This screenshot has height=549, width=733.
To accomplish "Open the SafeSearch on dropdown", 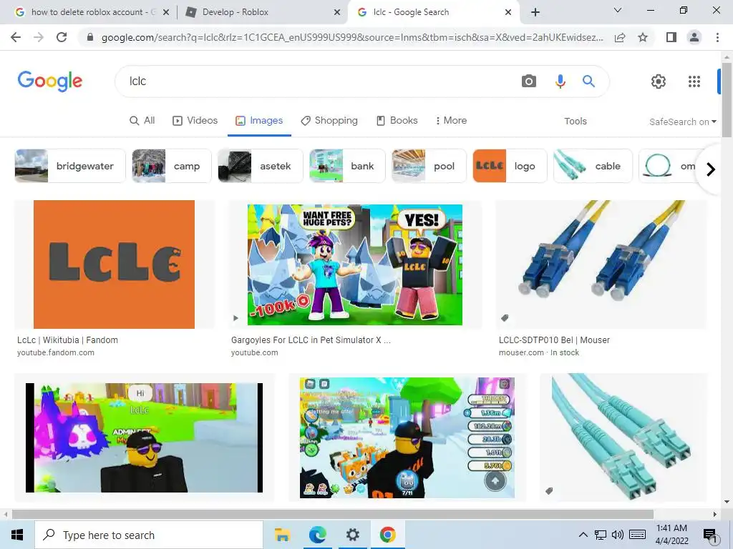I will click(682, 122).
